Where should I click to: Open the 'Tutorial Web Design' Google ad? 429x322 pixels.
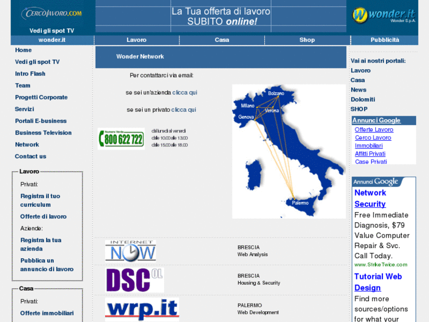[378, 282]
